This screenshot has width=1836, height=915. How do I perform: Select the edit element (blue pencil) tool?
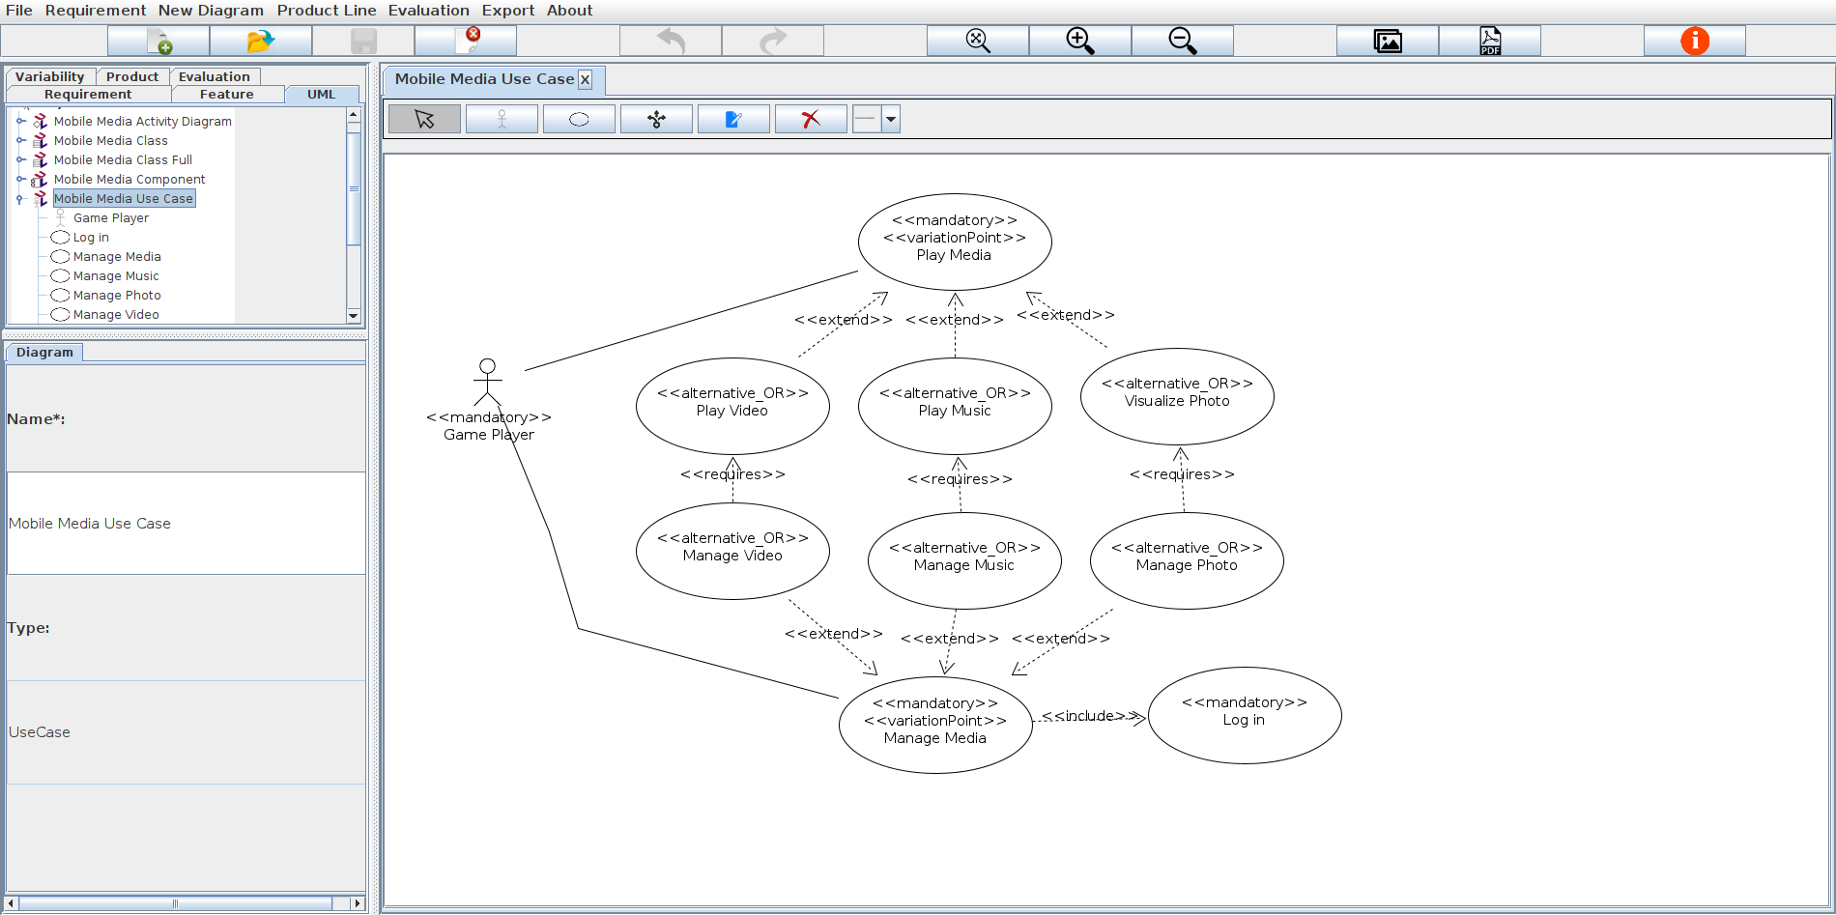[x=733, y=118]
